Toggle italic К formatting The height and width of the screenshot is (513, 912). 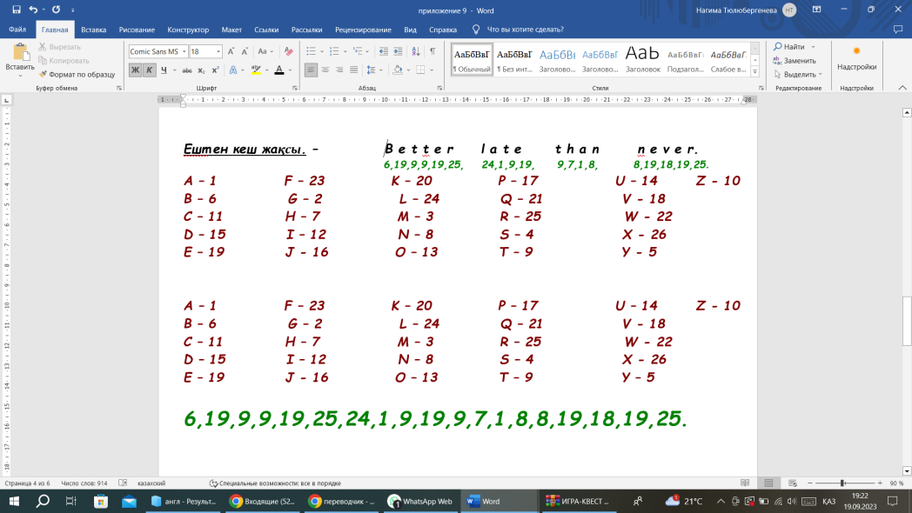[150, 70]
